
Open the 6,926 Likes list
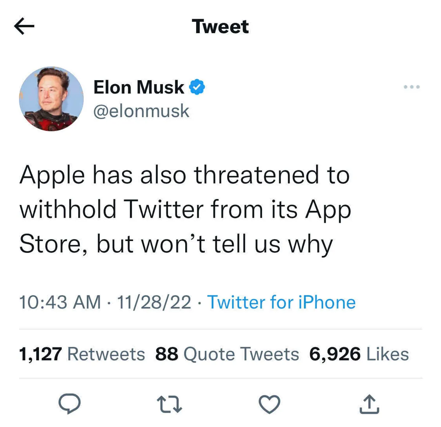tap(359, 354)
